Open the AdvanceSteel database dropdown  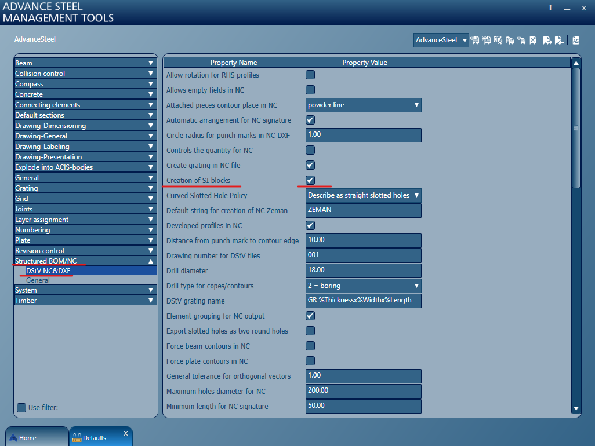click(x=441, y=40)
